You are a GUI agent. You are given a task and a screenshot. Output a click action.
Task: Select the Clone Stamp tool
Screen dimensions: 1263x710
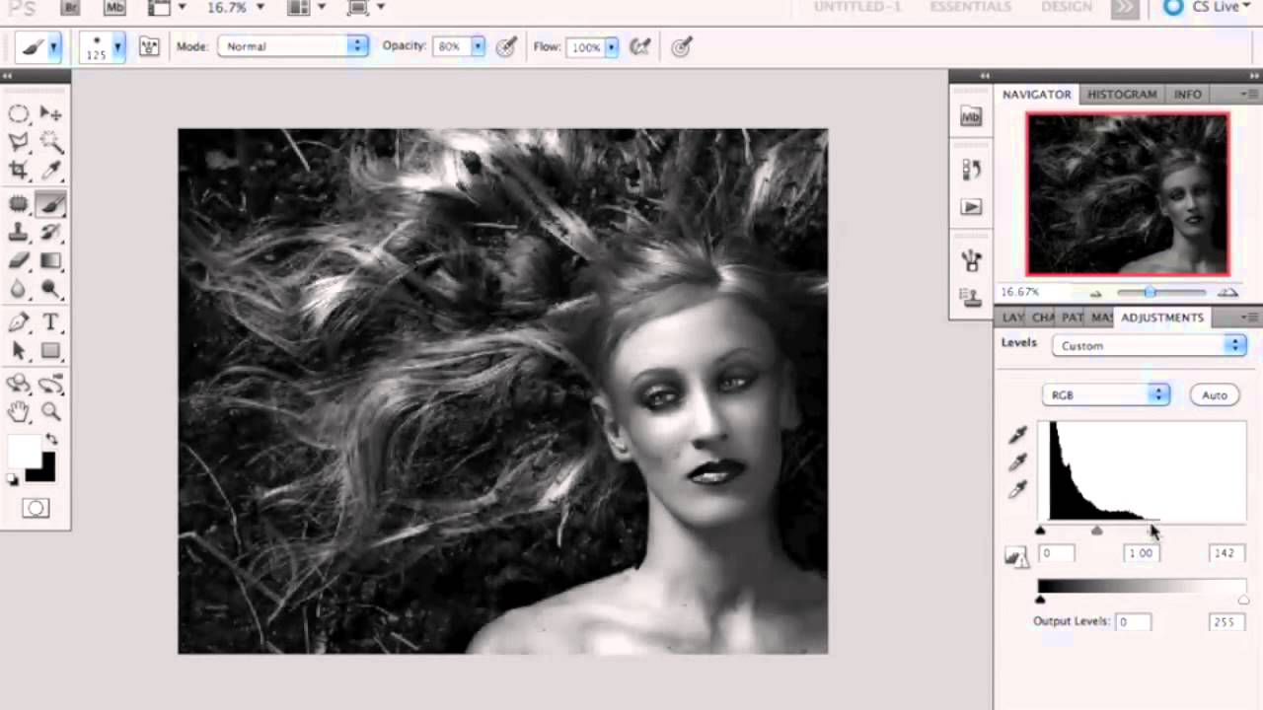point(19,233)
